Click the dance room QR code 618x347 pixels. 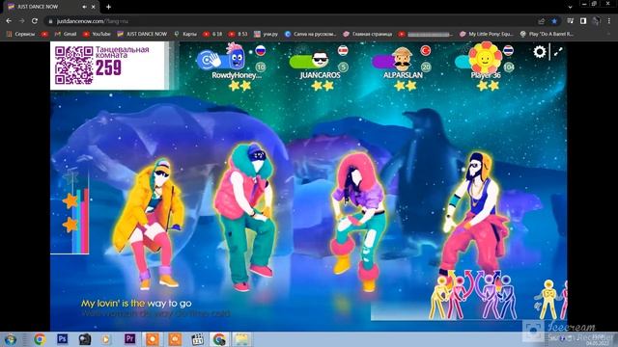tap(73, 66)
